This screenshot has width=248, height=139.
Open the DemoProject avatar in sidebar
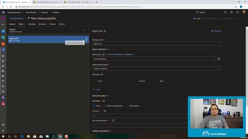3,19
